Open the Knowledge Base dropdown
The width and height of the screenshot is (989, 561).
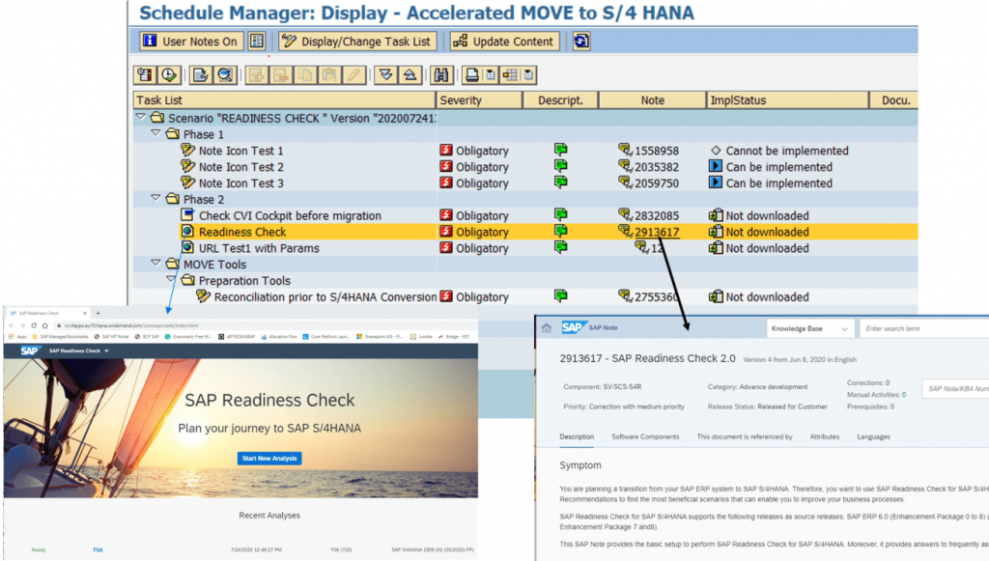[810, 328]
